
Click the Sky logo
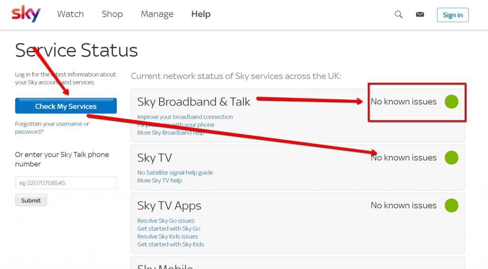coord(26,14)
